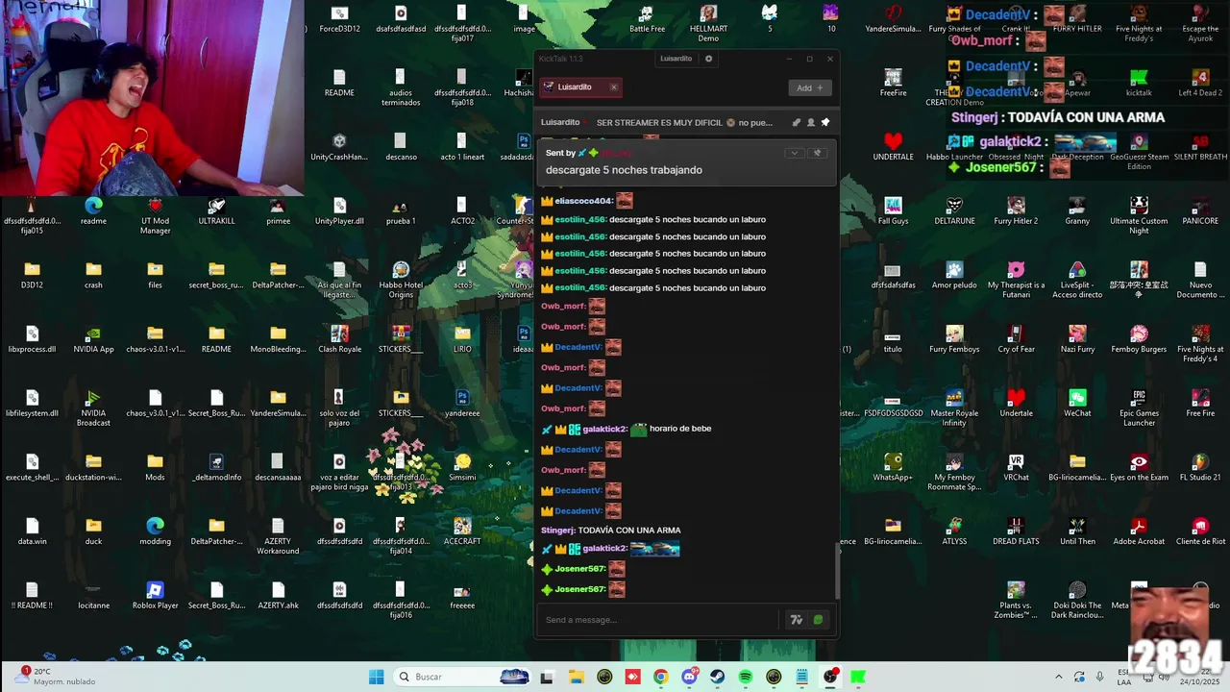
Task: Click microphone icon in system tray
Action: (x=1100, y=677)
